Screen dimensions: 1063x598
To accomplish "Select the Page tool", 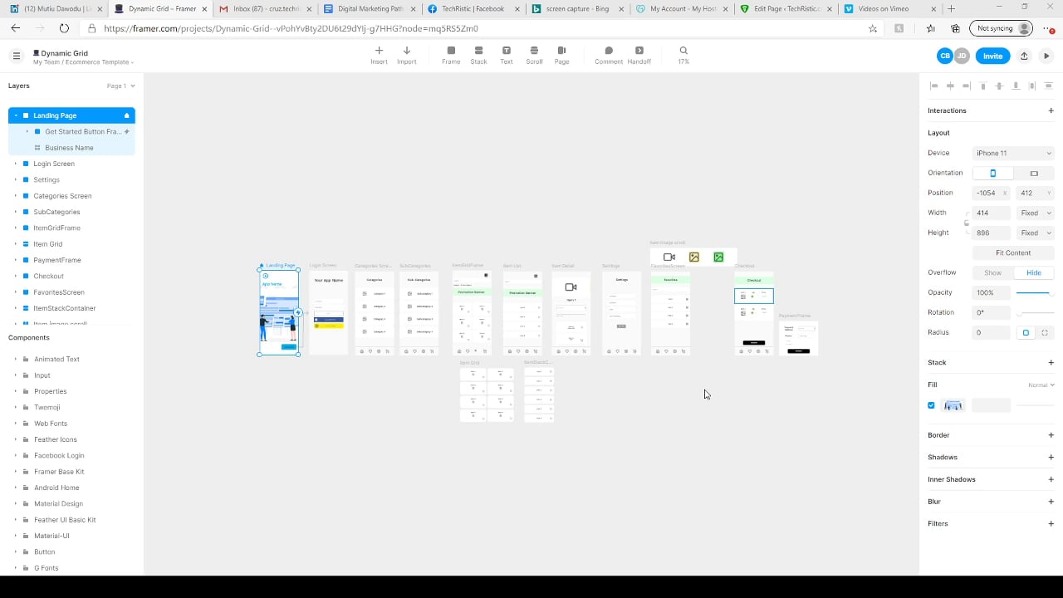I will click(561, 55).
